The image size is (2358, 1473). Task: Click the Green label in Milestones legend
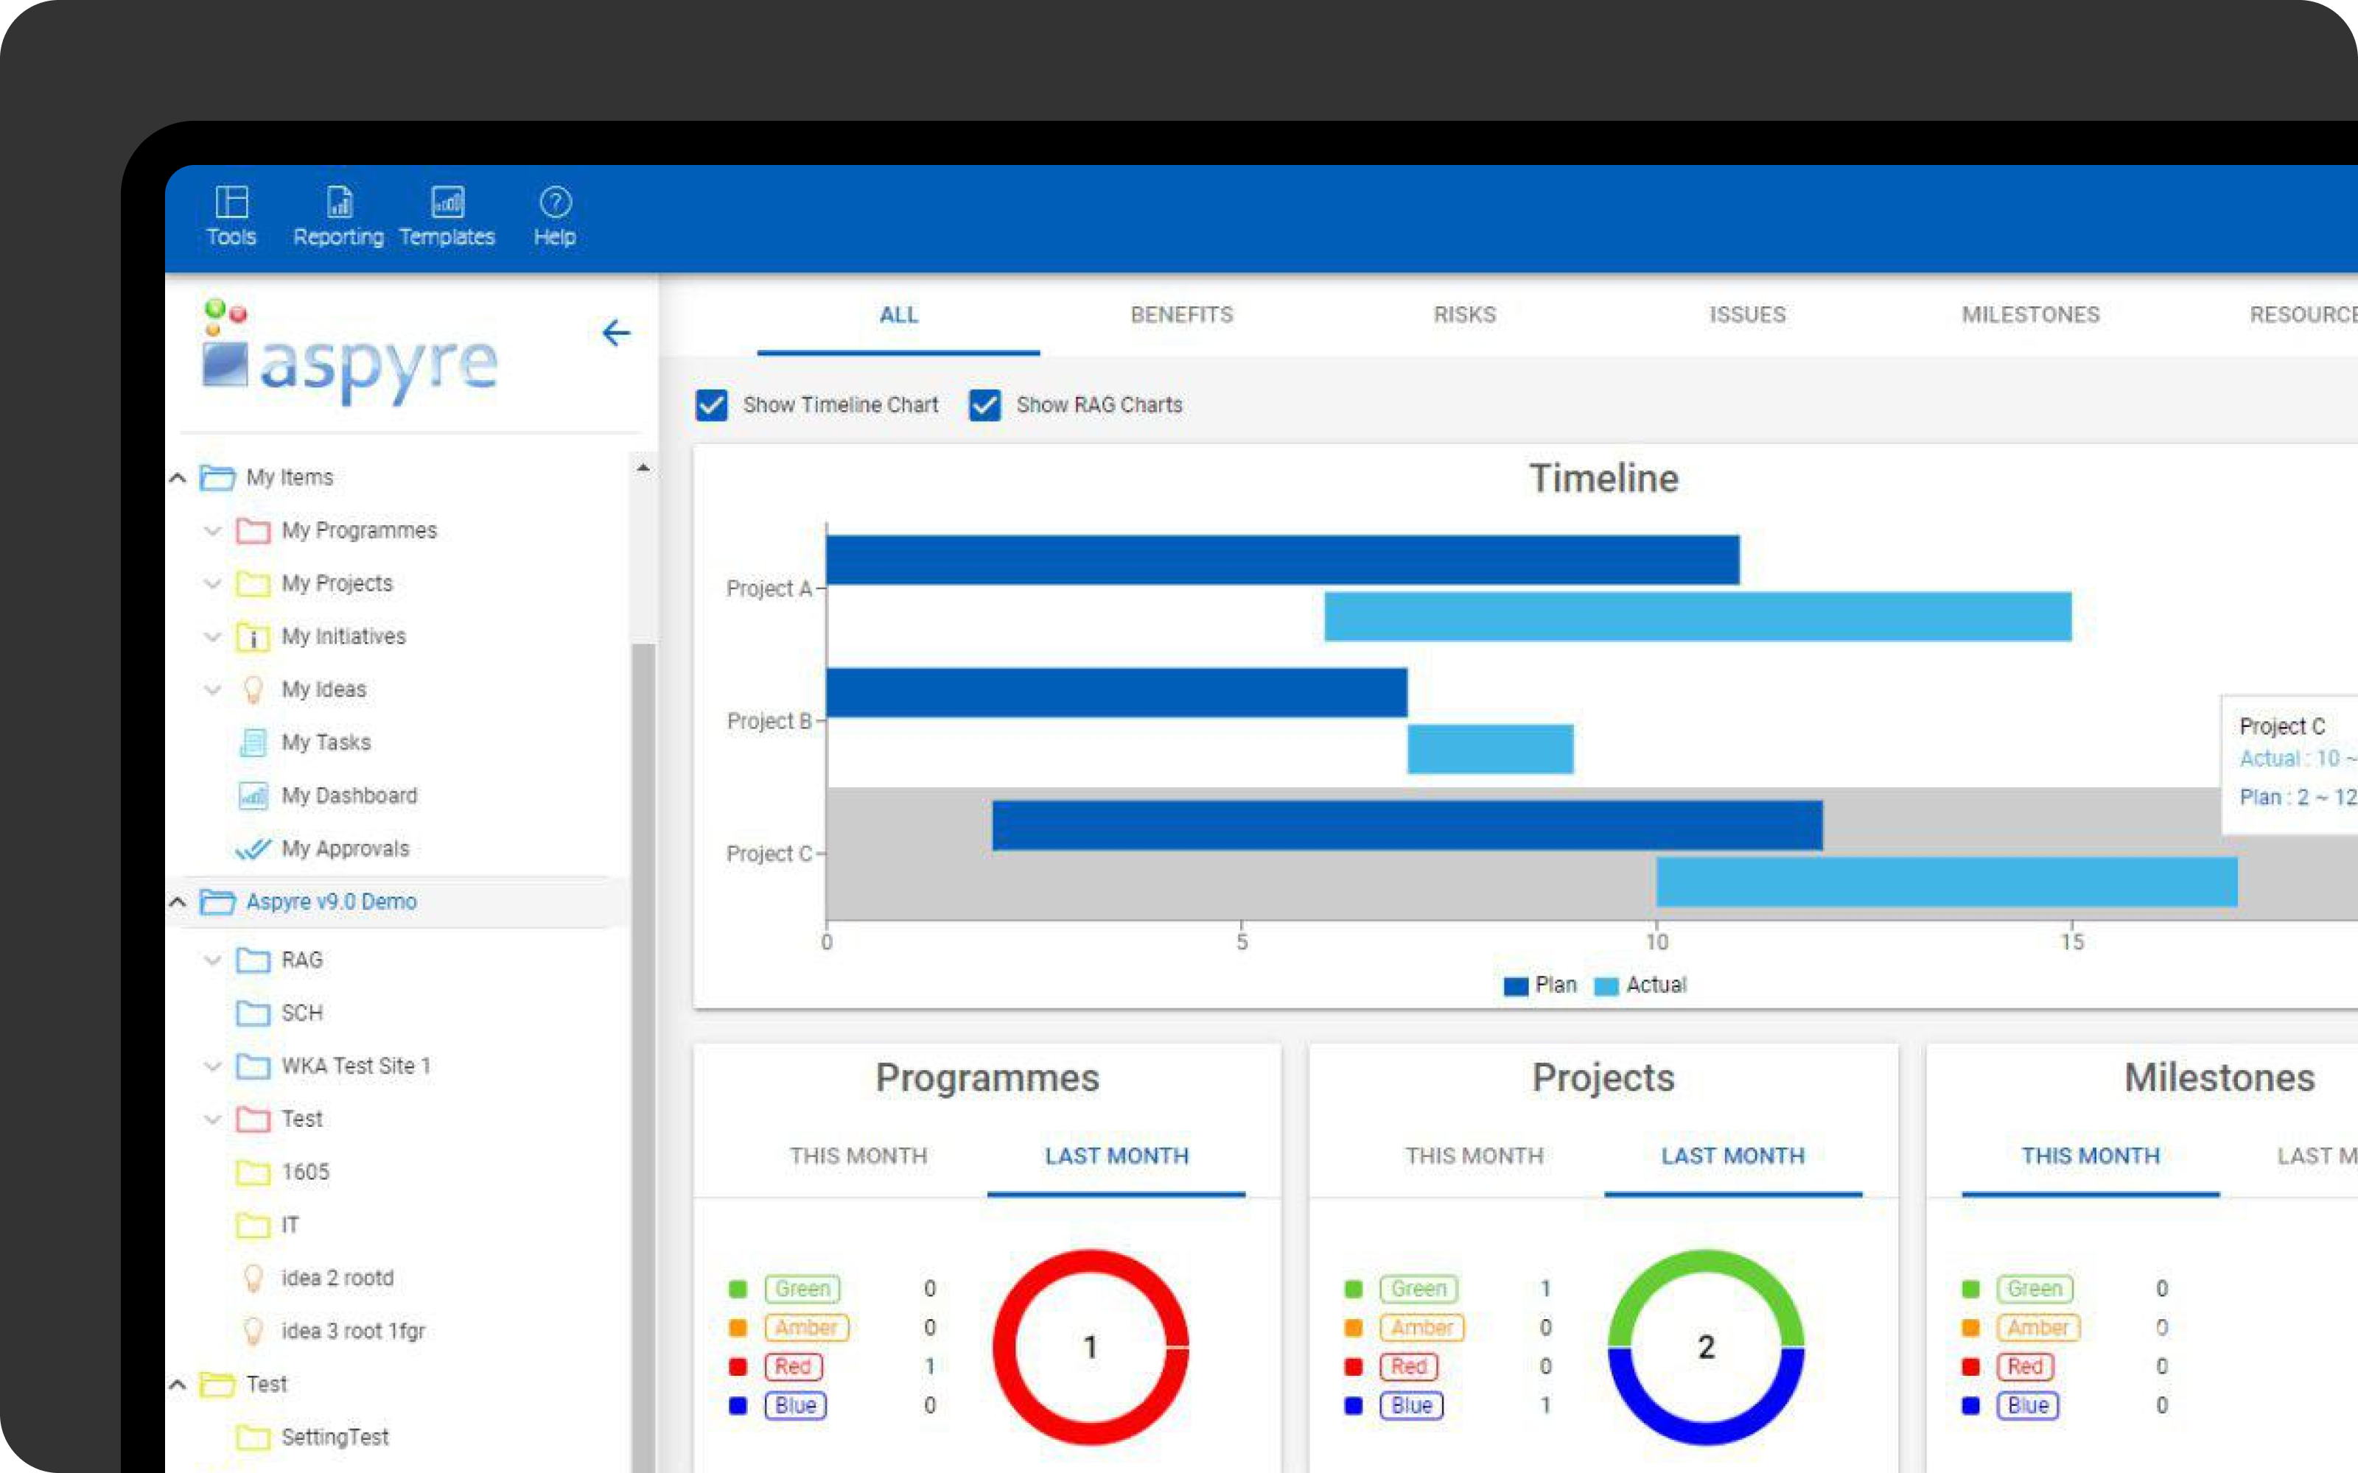pyautogui.click(x=2035, y=1289)
